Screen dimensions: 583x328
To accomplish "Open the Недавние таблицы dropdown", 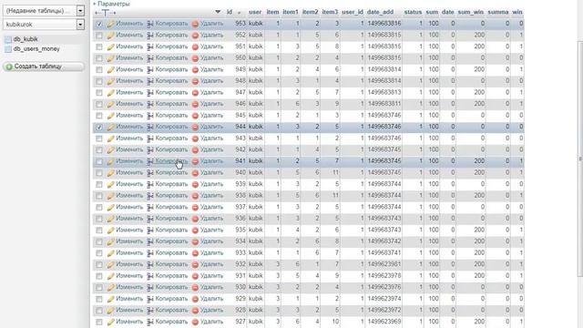I will (44, 11).
